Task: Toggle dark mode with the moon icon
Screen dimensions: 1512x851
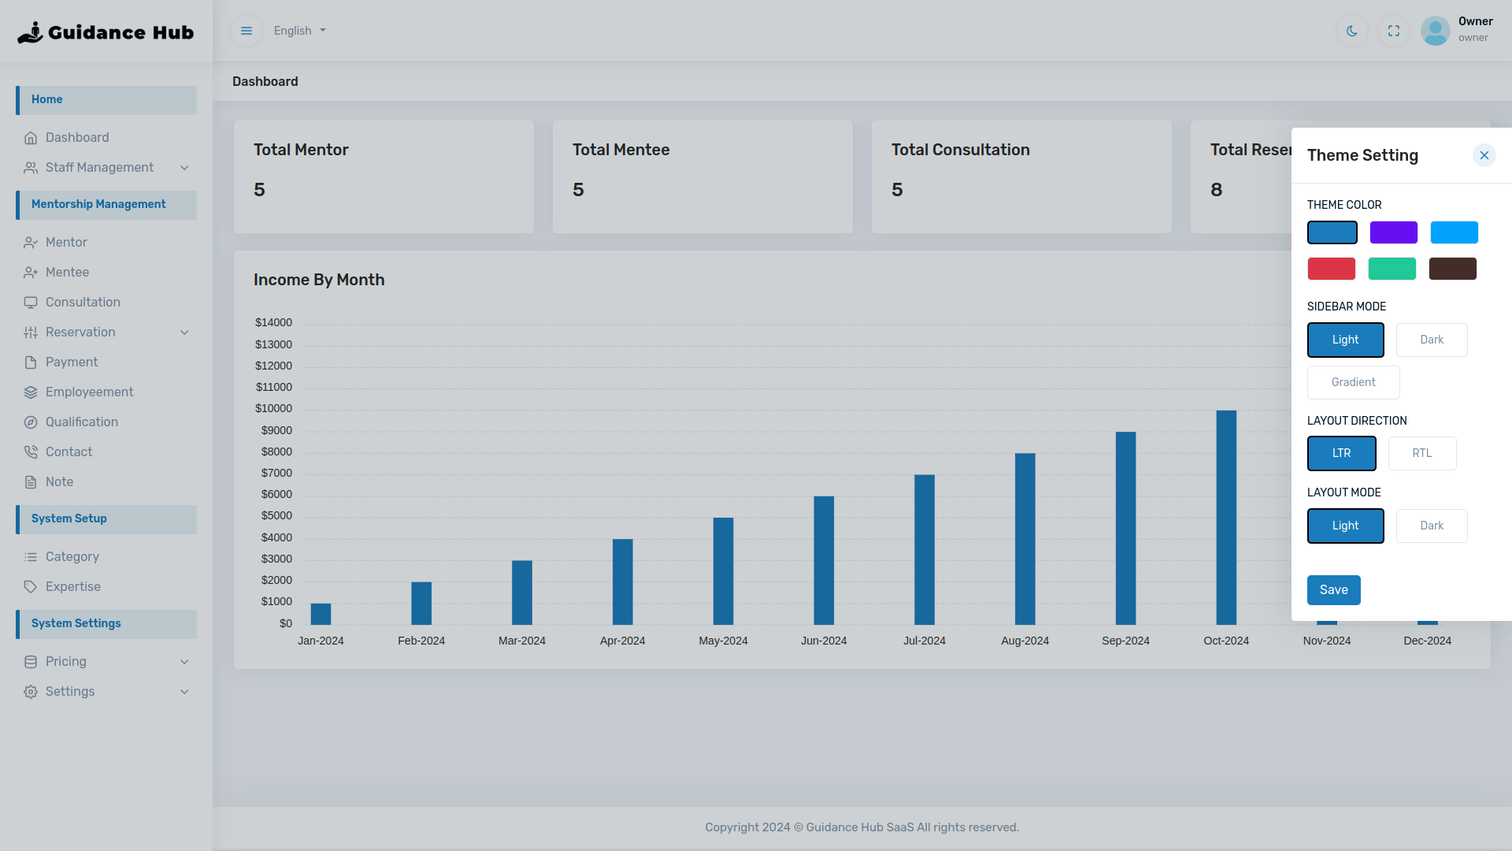Action: click(x=1352, y=31)
